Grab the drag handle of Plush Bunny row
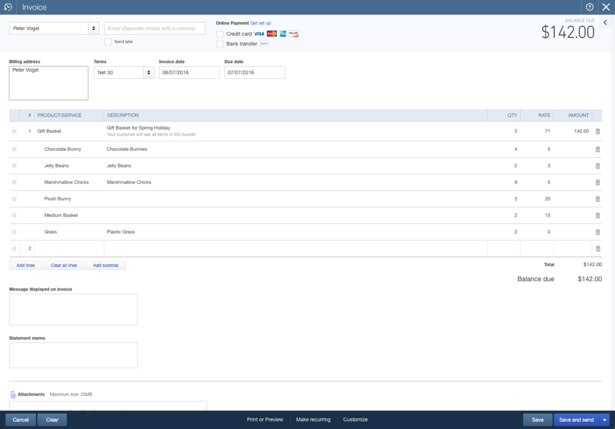This screenshot has height=429, width=615. [14, 199]
